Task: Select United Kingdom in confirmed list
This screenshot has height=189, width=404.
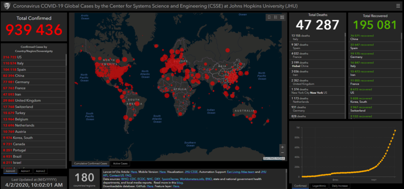Action: pyautogui.click(x=33, y=100)
